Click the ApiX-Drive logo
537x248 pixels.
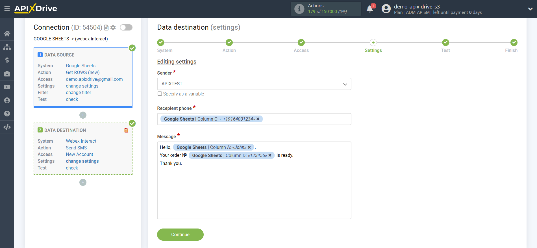pyautogui.click(x=36, y=8)
